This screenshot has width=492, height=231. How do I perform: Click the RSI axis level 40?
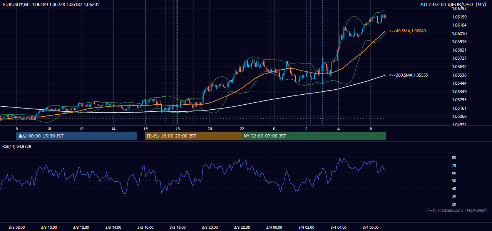[x=454, y=188]
